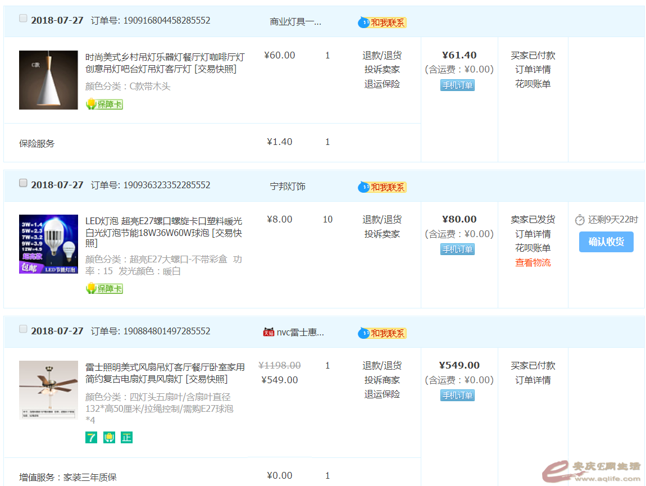
Task: Select checkbox for order 190916804458285552
Action: tap(23, 19)
